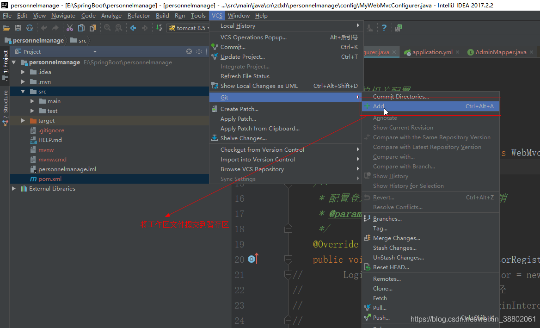Collapse the personnelmanage root node
This screenshot has width=540, height=328.
pos(14,62)
